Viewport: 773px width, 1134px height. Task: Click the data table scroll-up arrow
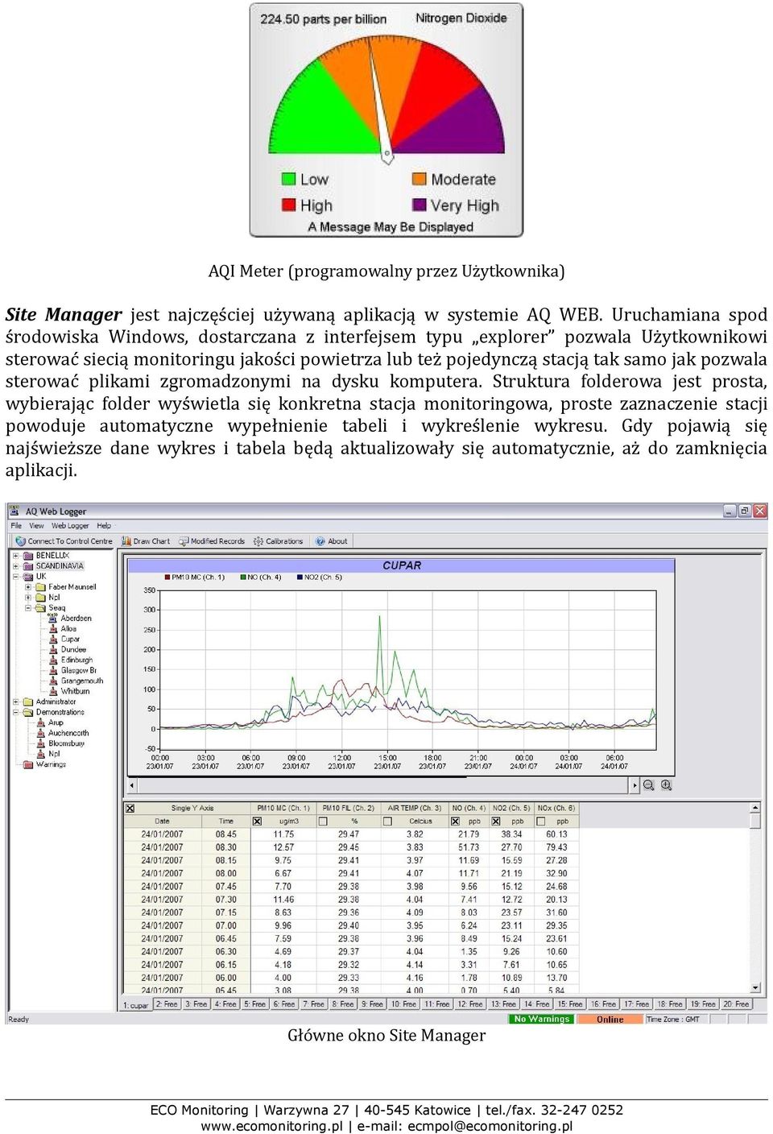pos(755,808)
